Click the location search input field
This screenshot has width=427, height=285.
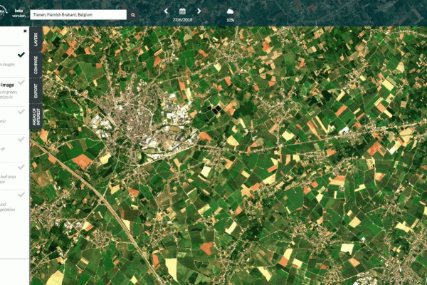tap(77, 14)
